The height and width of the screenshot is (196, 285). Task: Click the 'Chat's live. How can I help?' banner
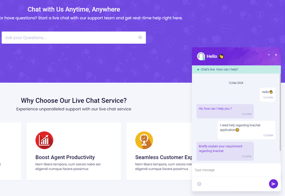(236, 69)
